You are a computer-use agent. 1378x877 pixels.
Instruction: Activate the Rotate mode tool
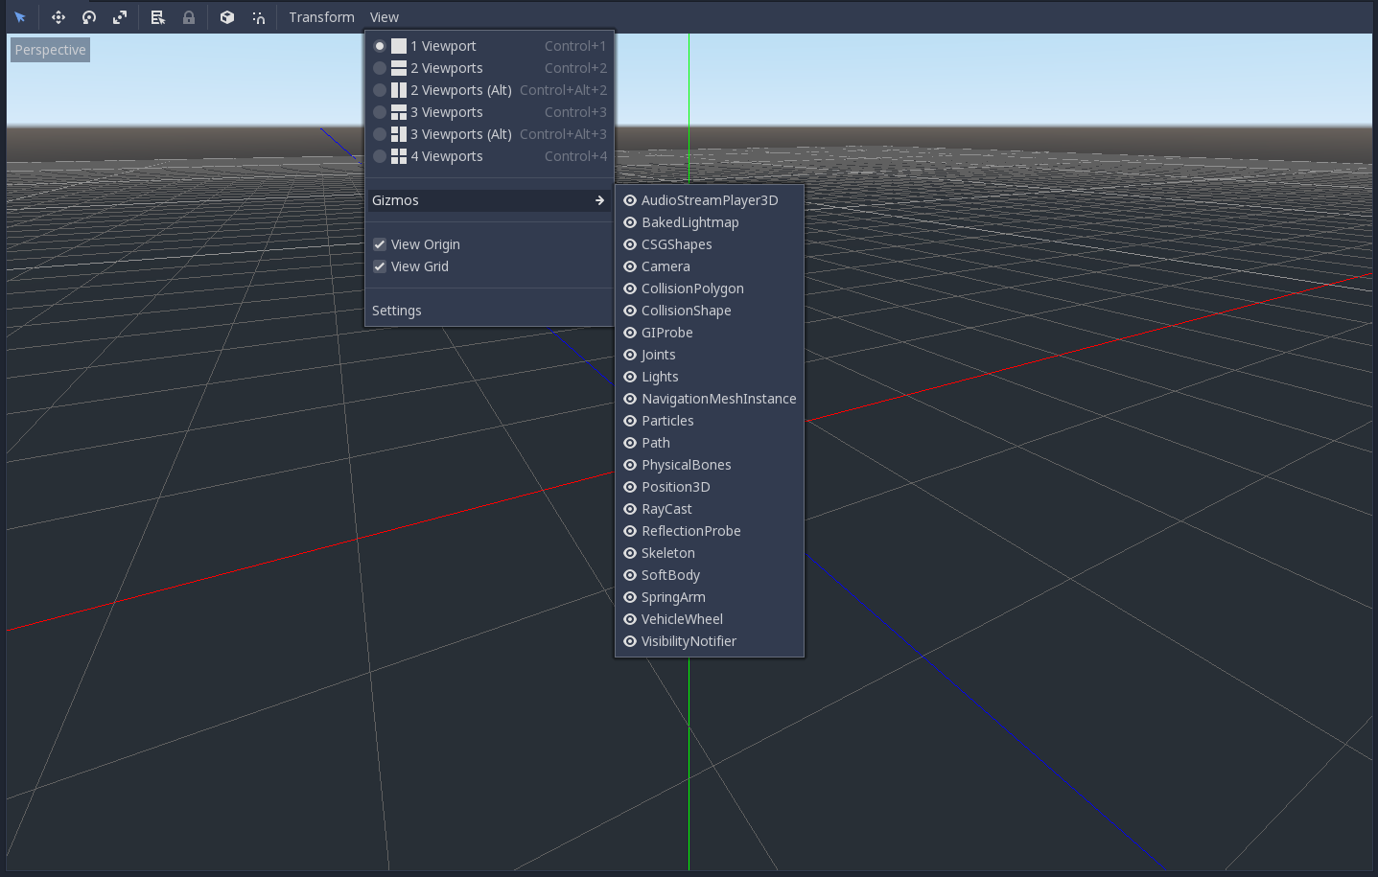[x=88, y=16]
